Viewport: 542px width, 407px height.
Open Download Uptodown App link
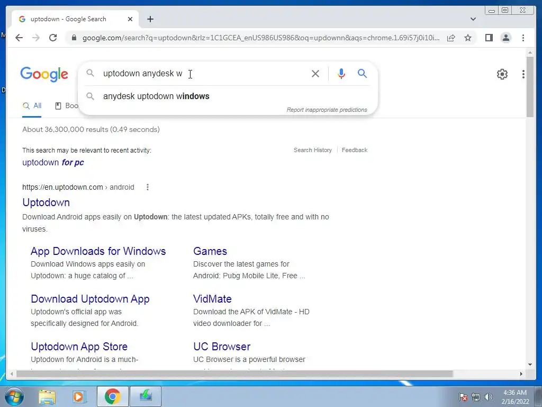90,299
